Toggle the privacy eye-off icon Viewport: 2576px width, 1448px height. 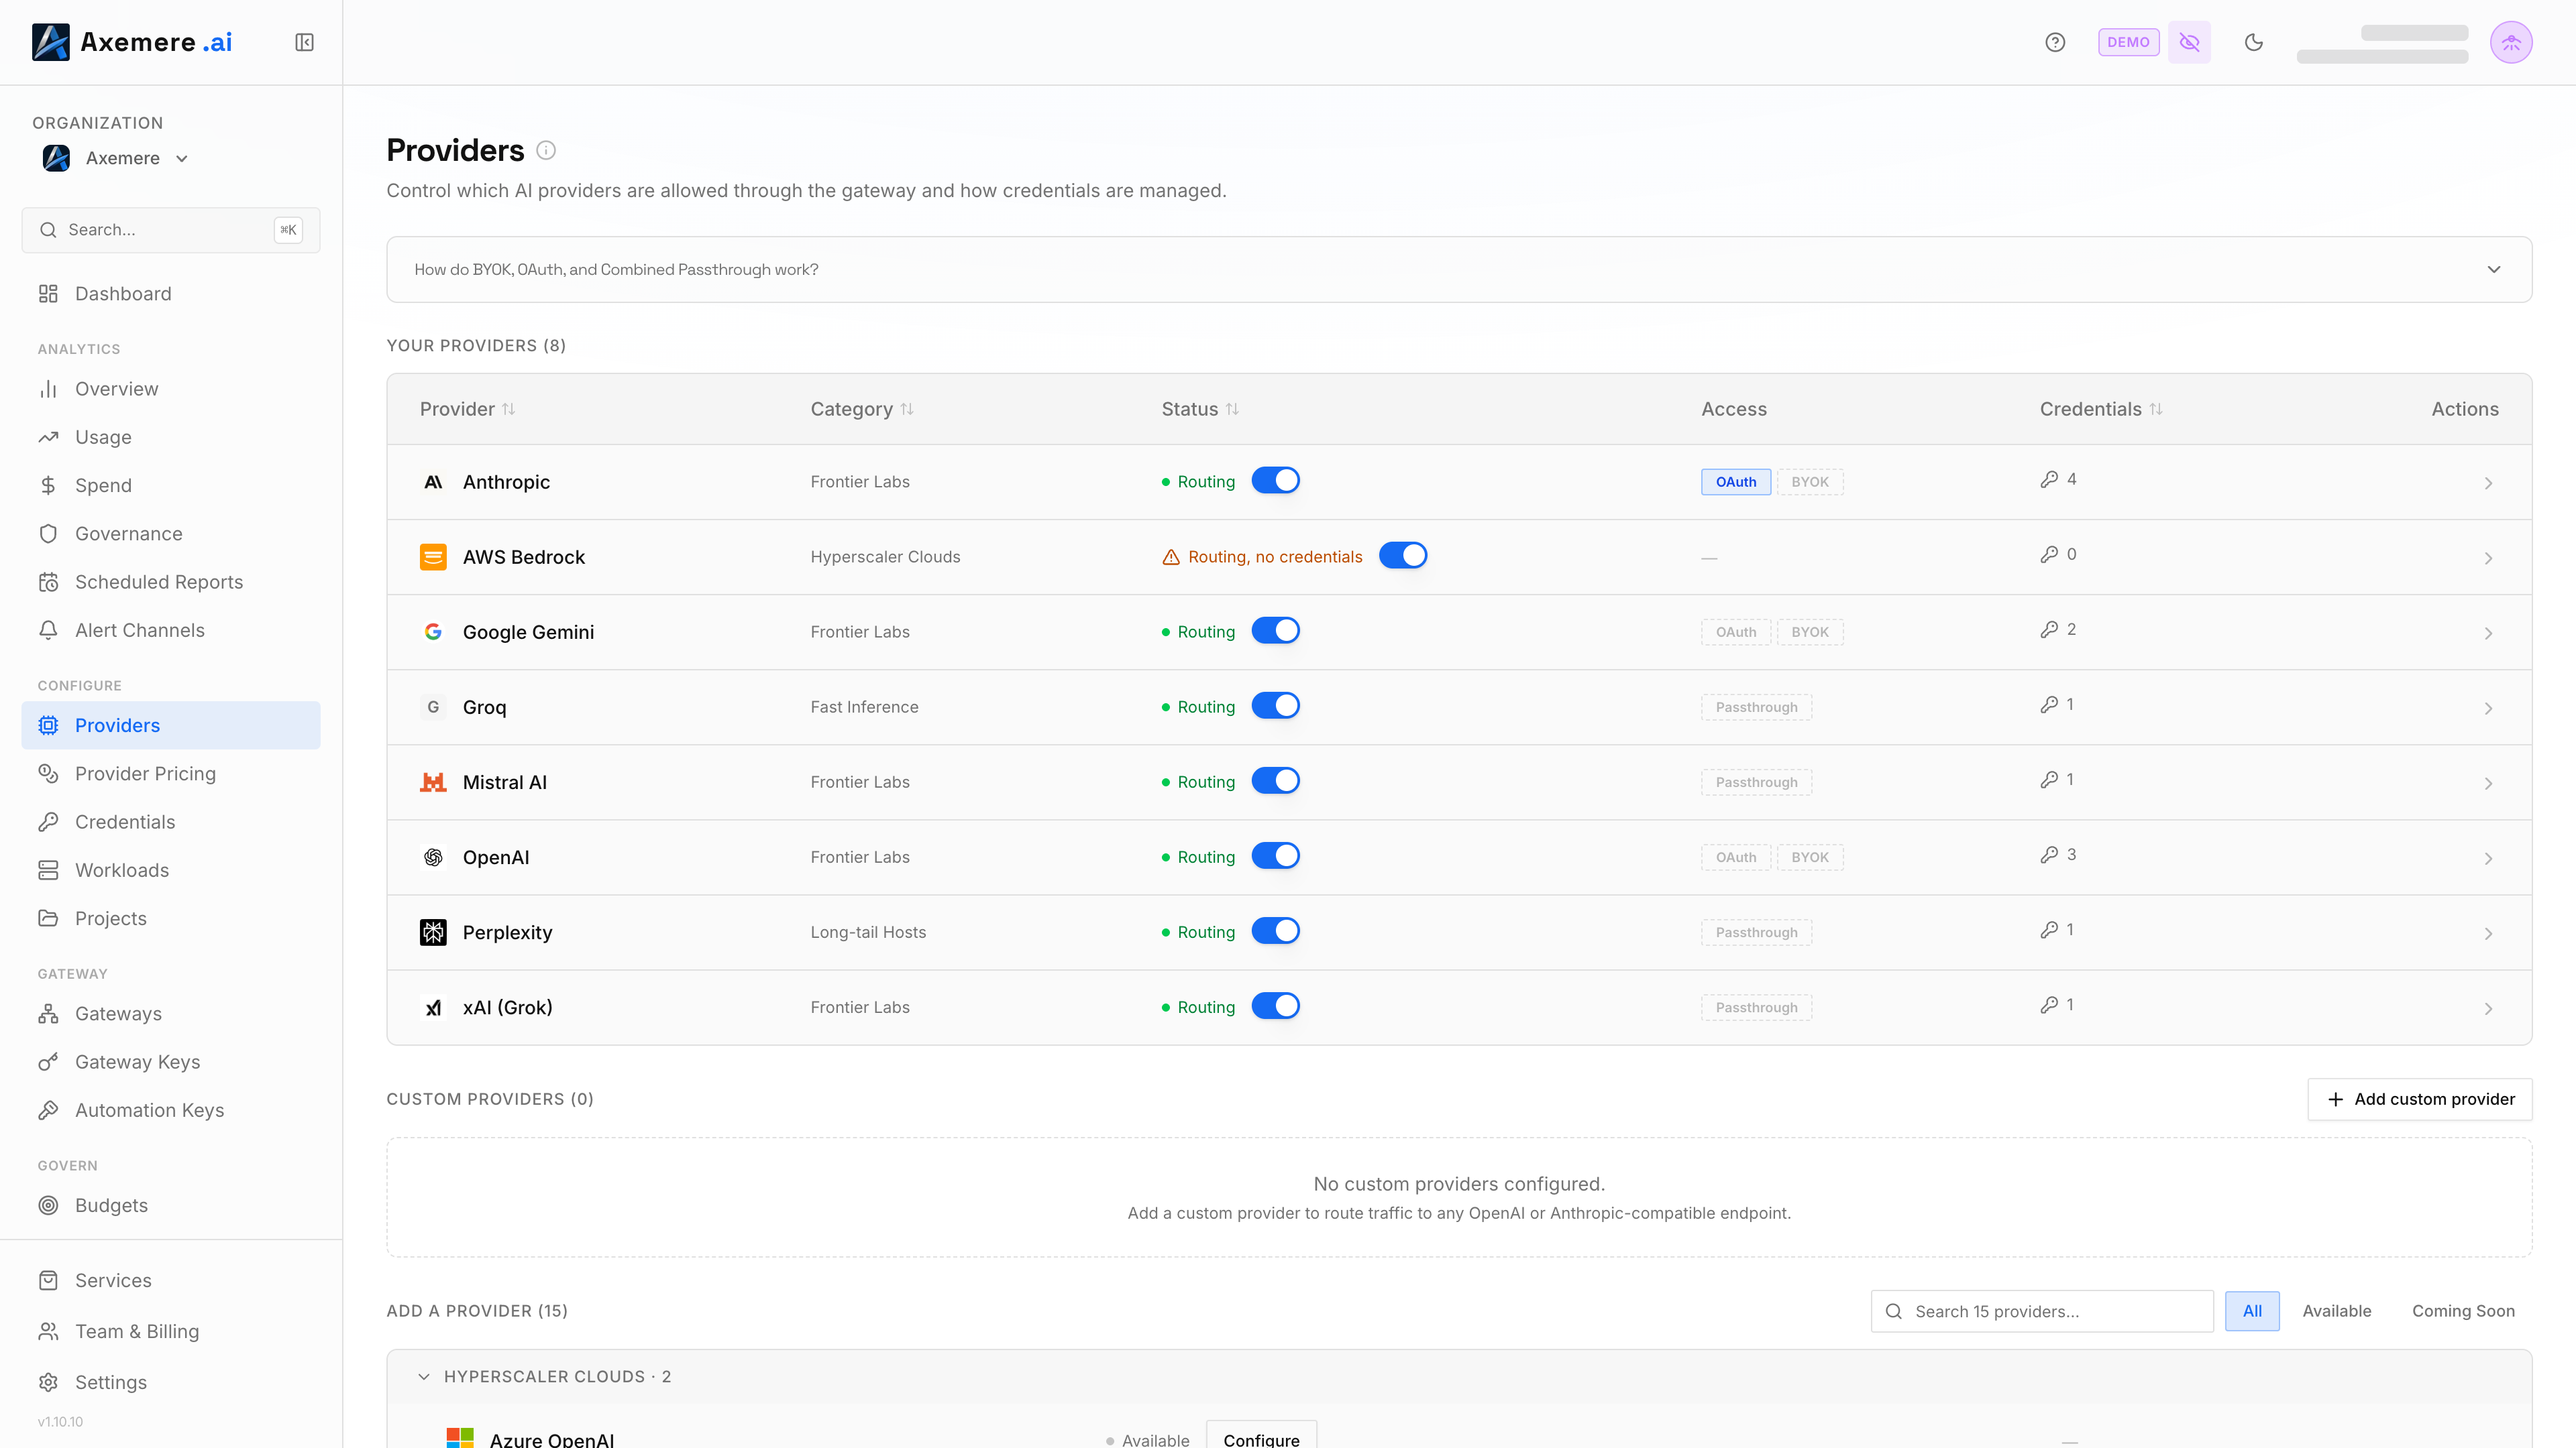(2189, 42)
